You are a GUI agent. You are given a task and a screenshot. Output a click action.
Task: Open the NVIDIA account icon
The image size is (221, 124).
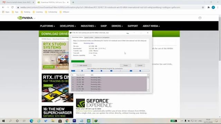pyautogui.click(x=200, y=18)
